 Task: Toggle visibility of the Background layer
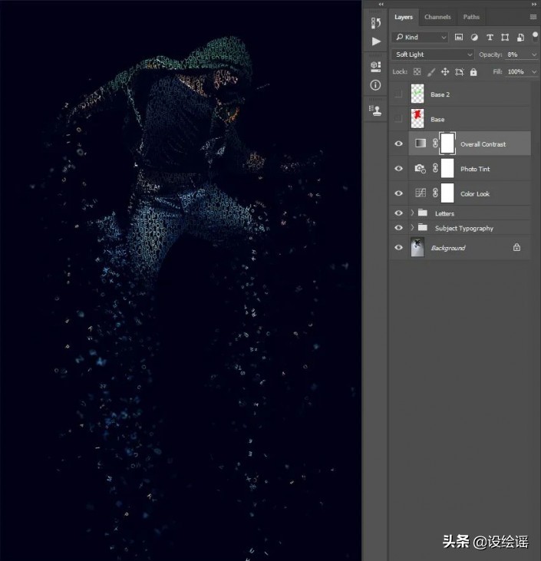pyautogui.click(x=398, y=248)
